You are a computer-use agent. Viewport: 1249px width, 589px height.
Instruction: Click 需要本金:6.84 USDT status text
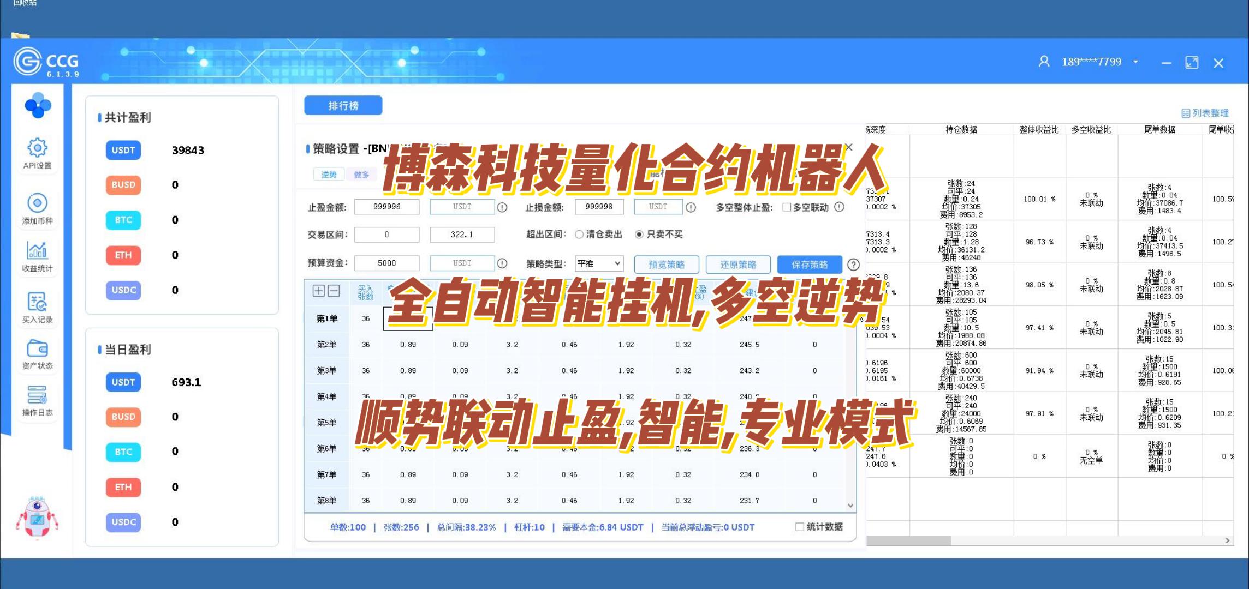pyautogui.click(x=603, y=527)
